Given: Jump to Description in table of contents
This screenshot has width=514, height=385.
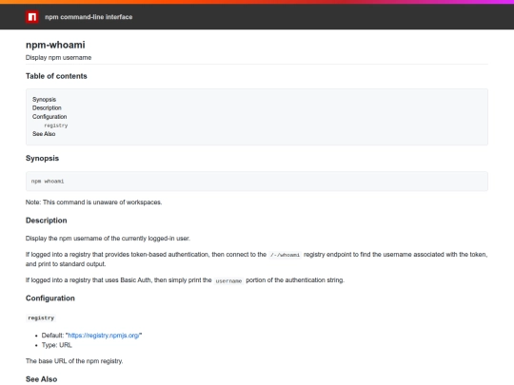Looking at the screenshot, I should (x=47, y=108).
